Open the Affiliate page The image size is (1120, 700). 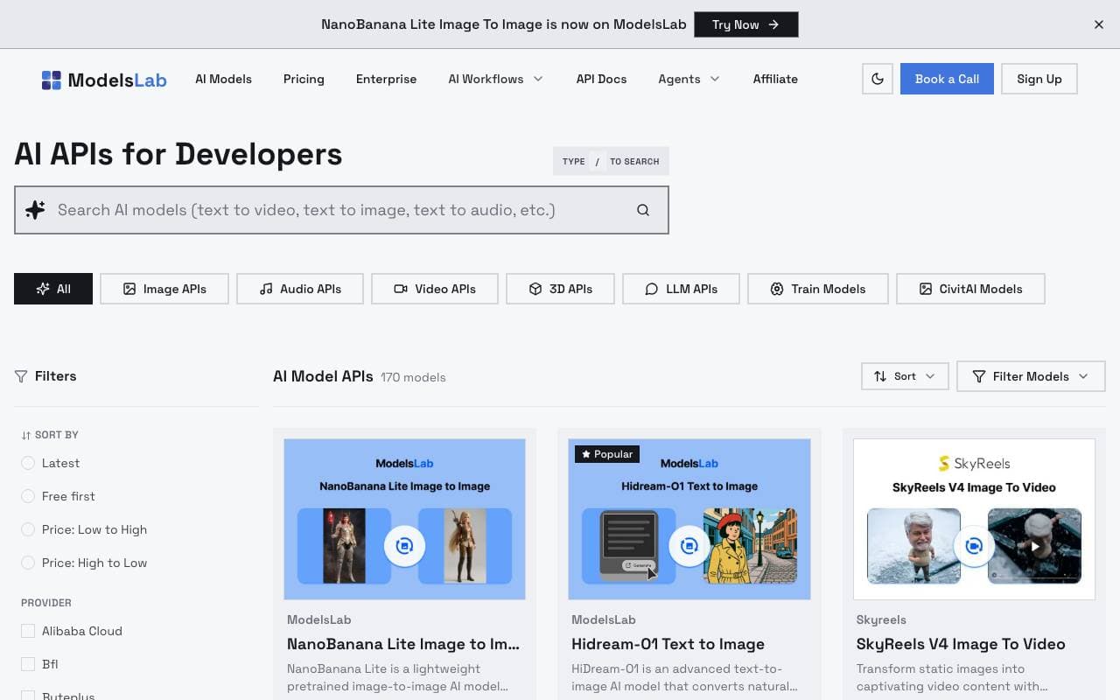(x=775, y=79)
